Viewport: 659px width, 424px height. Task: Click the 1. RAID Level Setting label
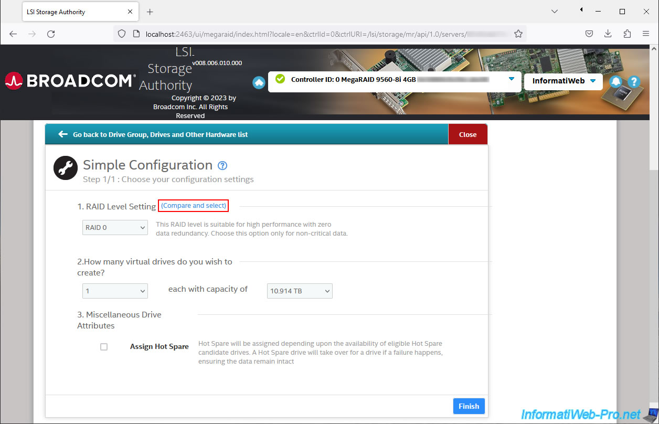click(x=116, y=207)
